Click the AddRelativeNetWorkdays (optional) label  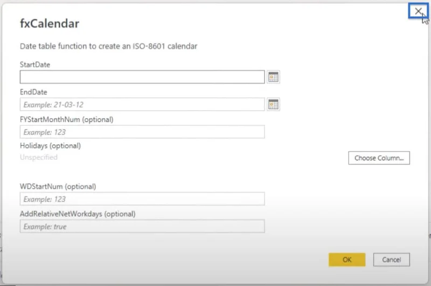point(78,214)
